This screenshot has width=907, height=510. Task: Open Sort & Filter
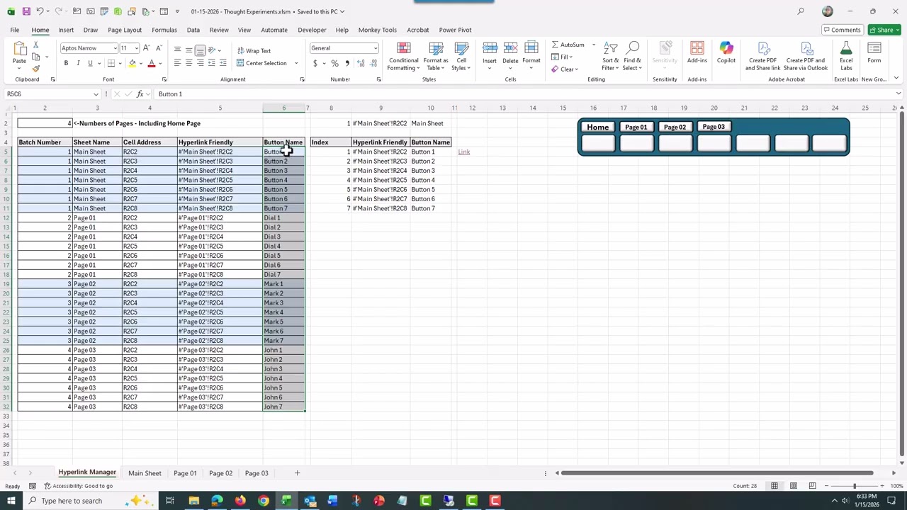pos(610,57)
